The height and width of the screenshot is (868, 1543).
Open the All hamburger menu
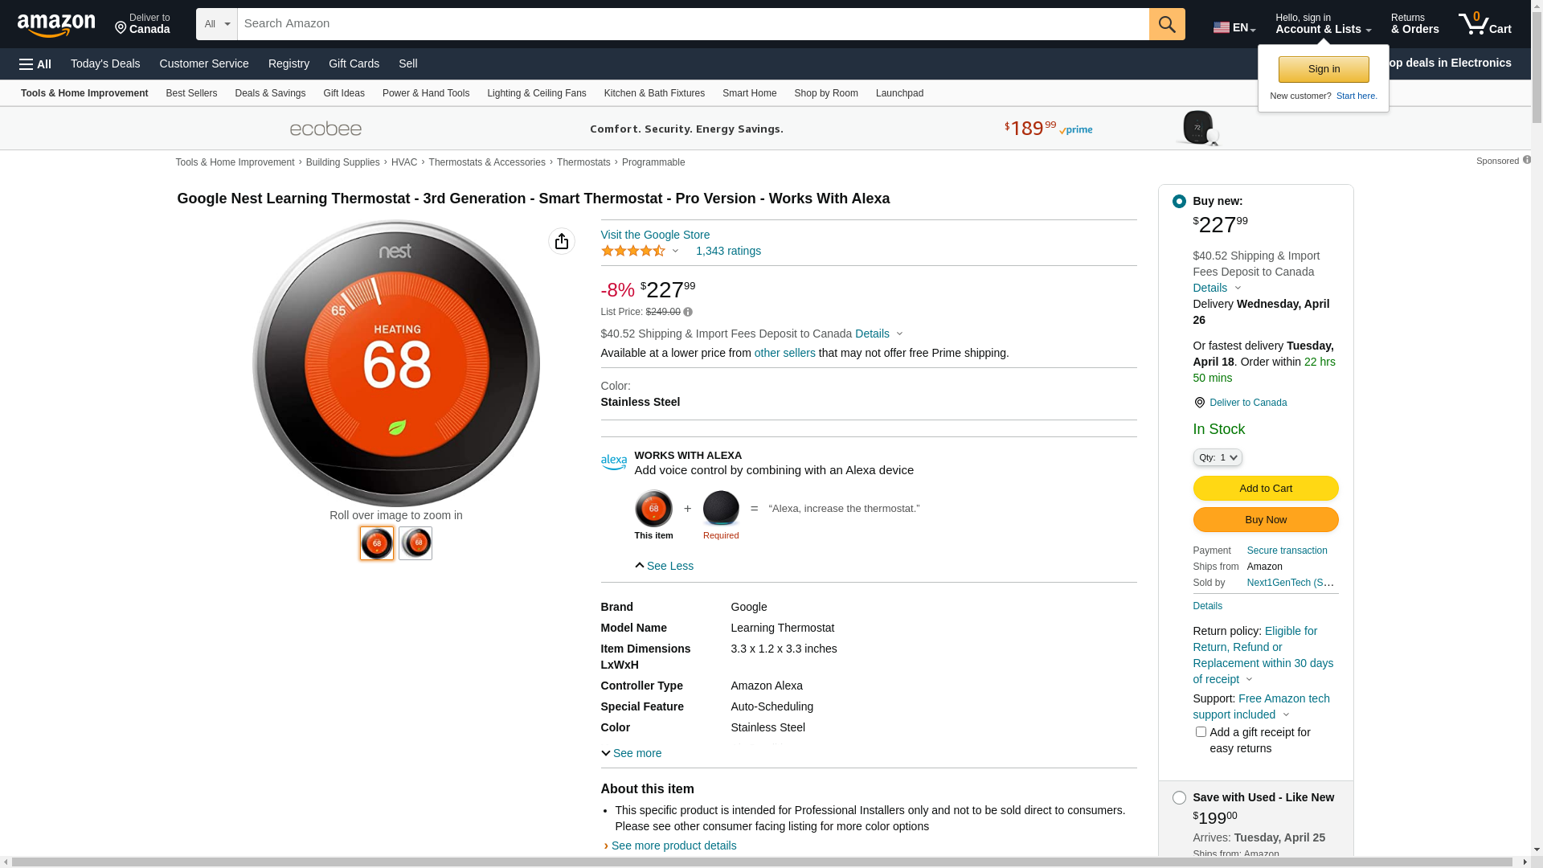tap(35, 64)
